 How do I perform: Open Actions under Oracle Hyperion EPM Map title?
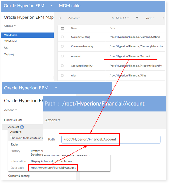pos(10,26)
